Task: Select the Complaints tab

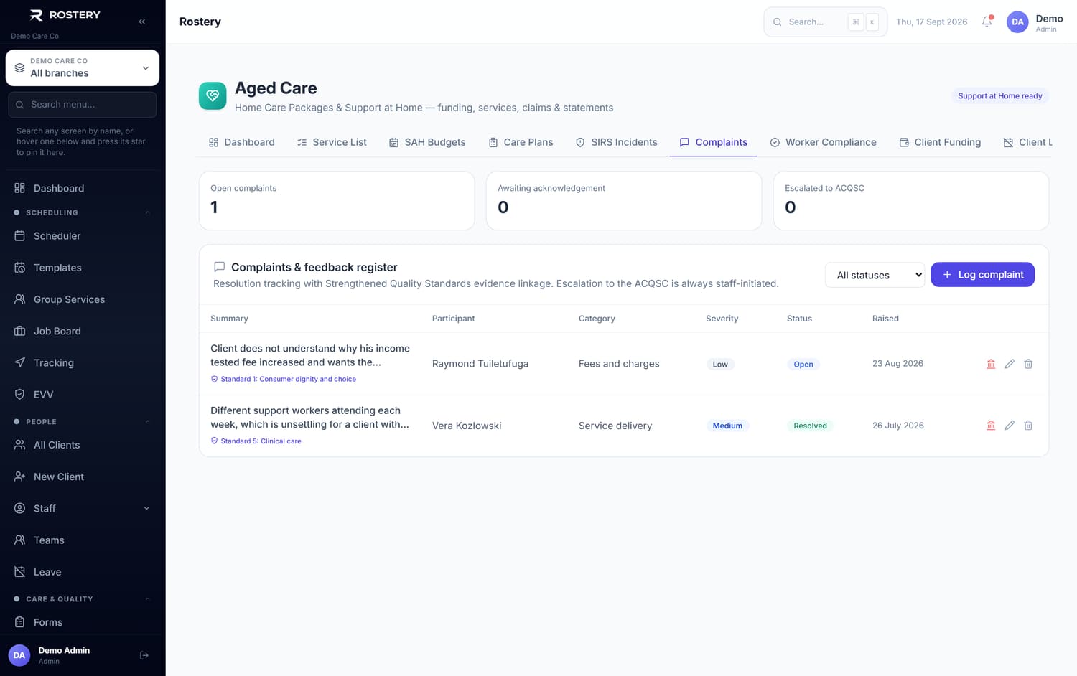Action: (x=713, y=142)
